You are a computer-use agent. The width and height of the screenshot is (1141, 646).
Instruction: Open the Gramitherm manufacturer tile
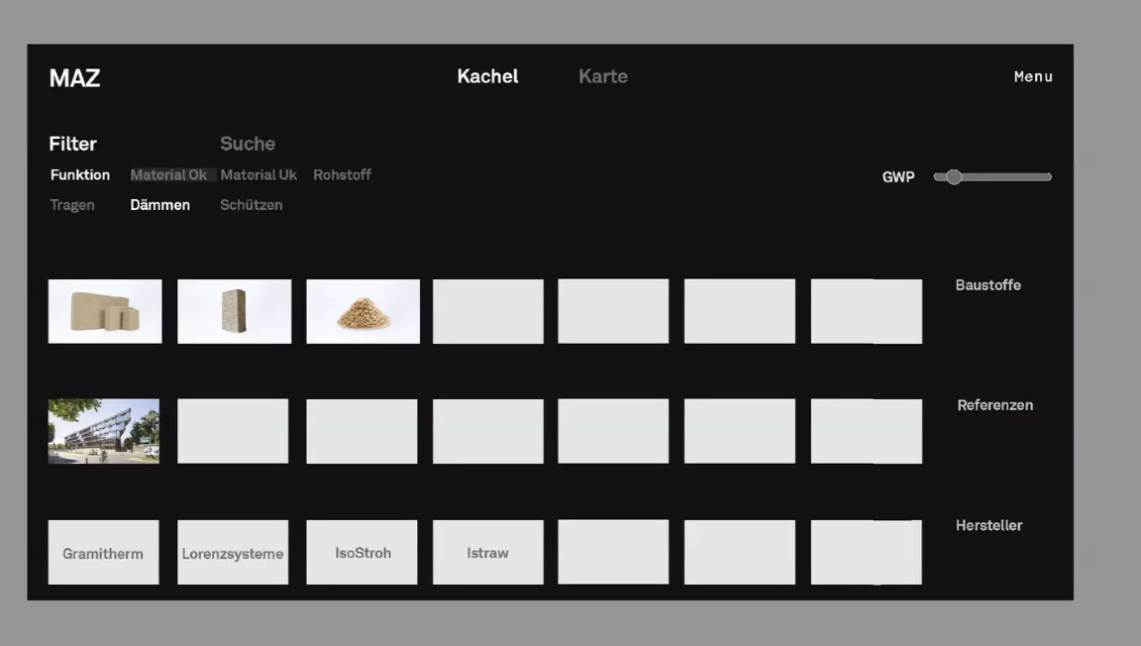pos(103,552)
